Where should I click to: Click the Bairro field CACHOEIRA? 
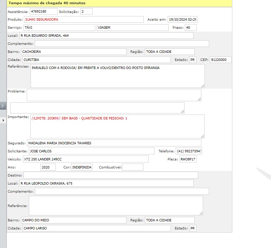(73, 52)
